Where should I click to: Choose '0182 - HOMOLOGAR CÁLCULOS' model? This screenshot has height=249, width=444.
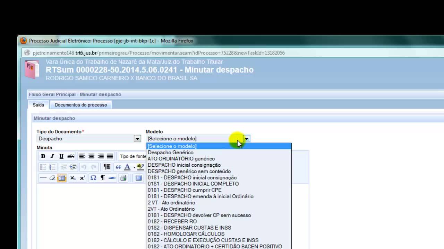(x=219, y=234)
